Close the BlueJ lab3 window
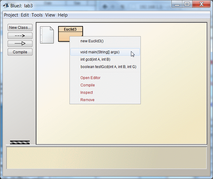 [201, 4]
